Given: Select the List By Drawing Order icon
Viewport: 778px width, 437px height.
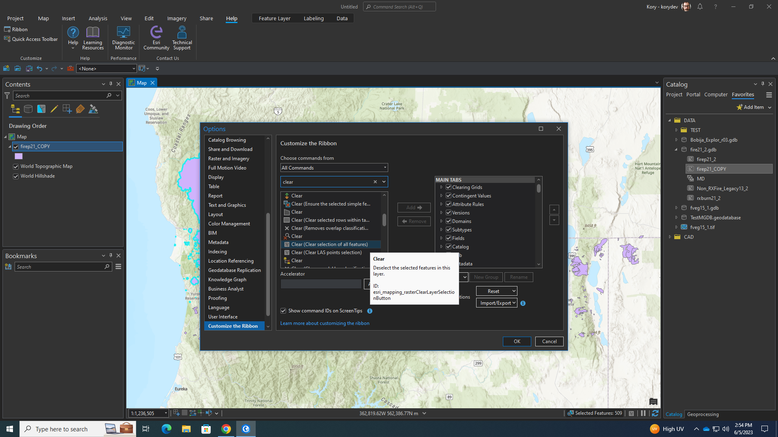Looking at the screenshot, I should 15,109.
